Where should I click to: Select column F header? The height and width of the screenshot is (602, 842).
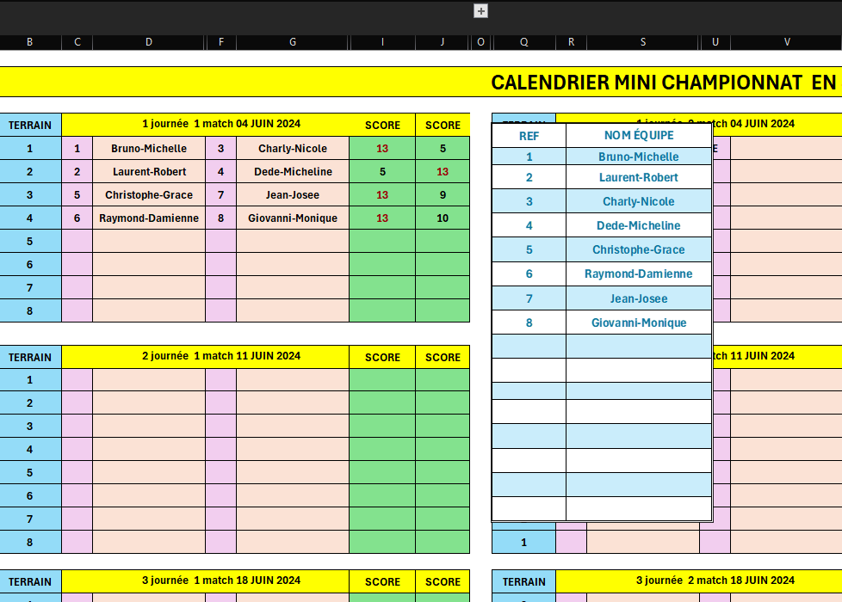220,42
